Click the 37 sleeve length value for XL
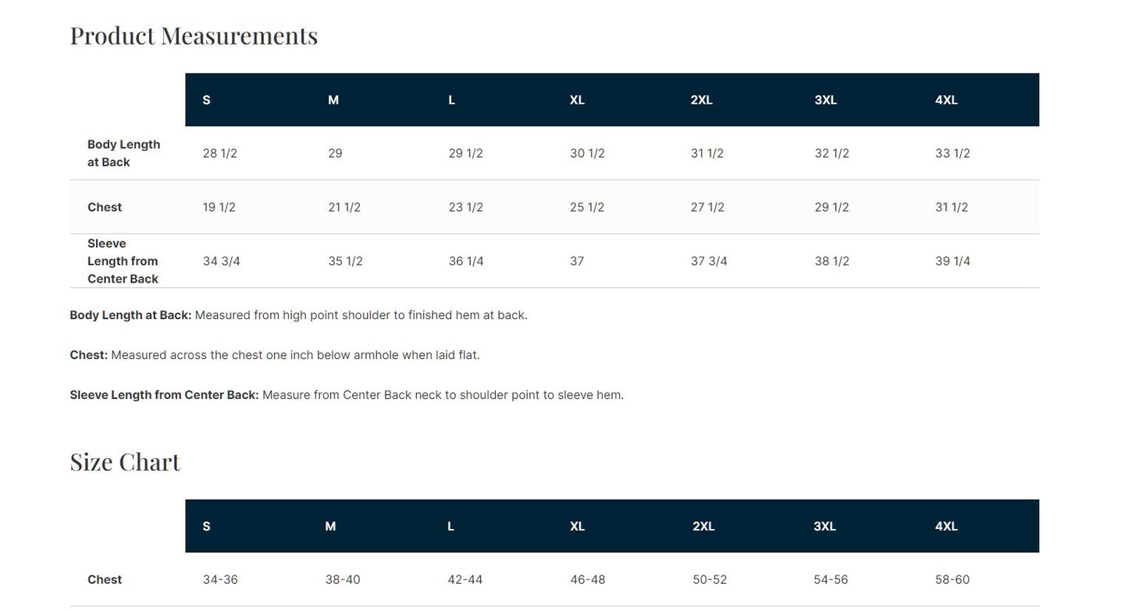Viewport: 1128px width, 611px height. click(577, 261)
